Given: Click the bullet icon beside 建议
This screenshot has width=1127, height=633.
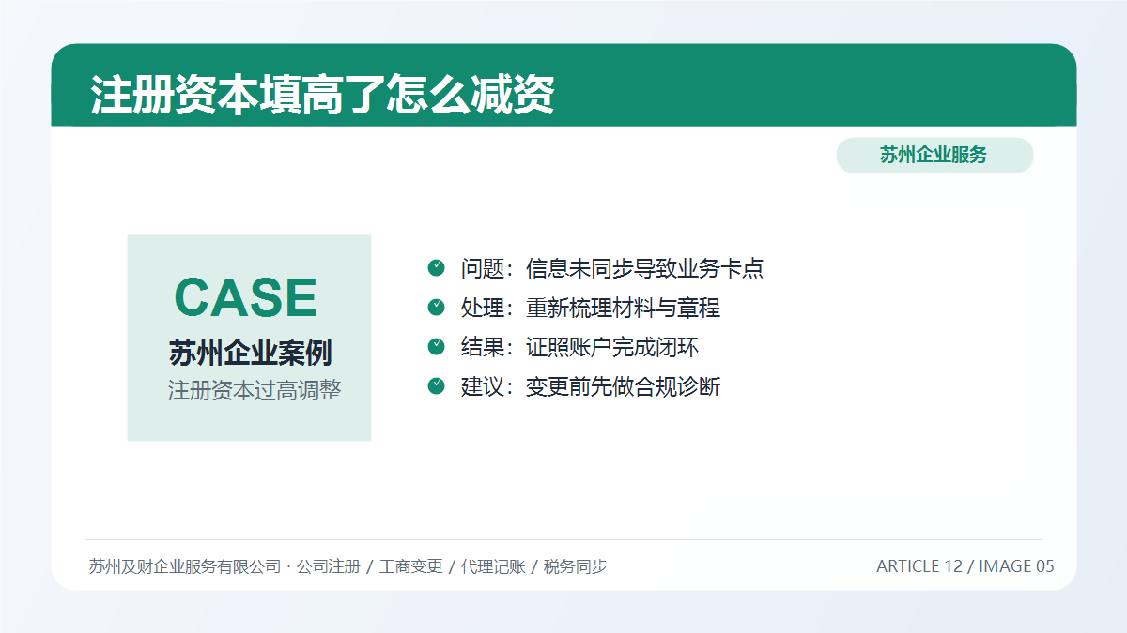Looking at the screenshot, I should (x=436, y=386).
